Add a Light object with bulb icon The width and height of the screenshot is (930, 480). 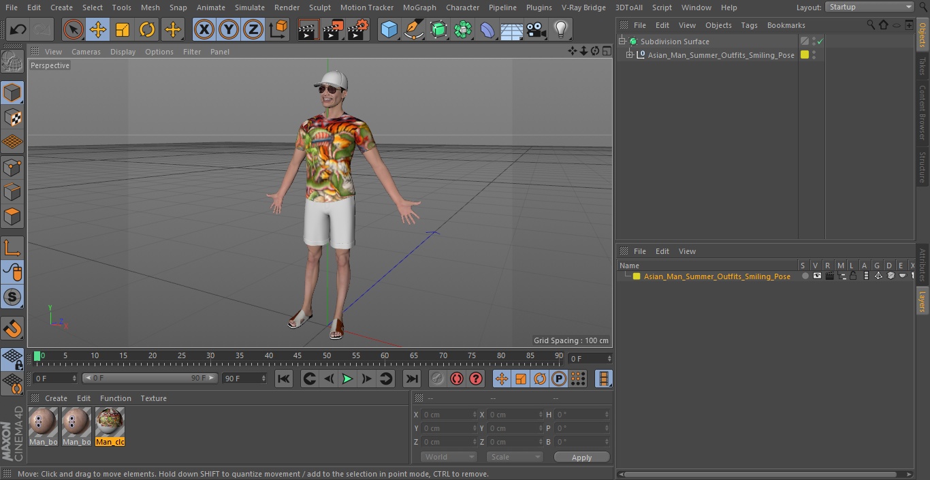(560, 30)
